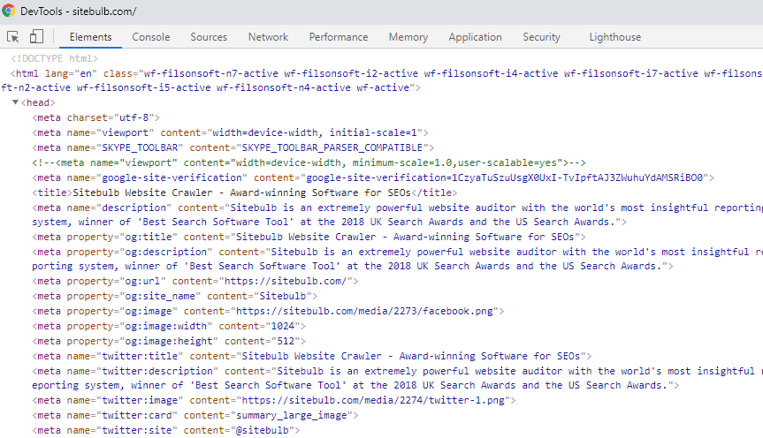
Task: Select the twitter:site meta tag
Action: pyautogui.click(x=166, y=431)
